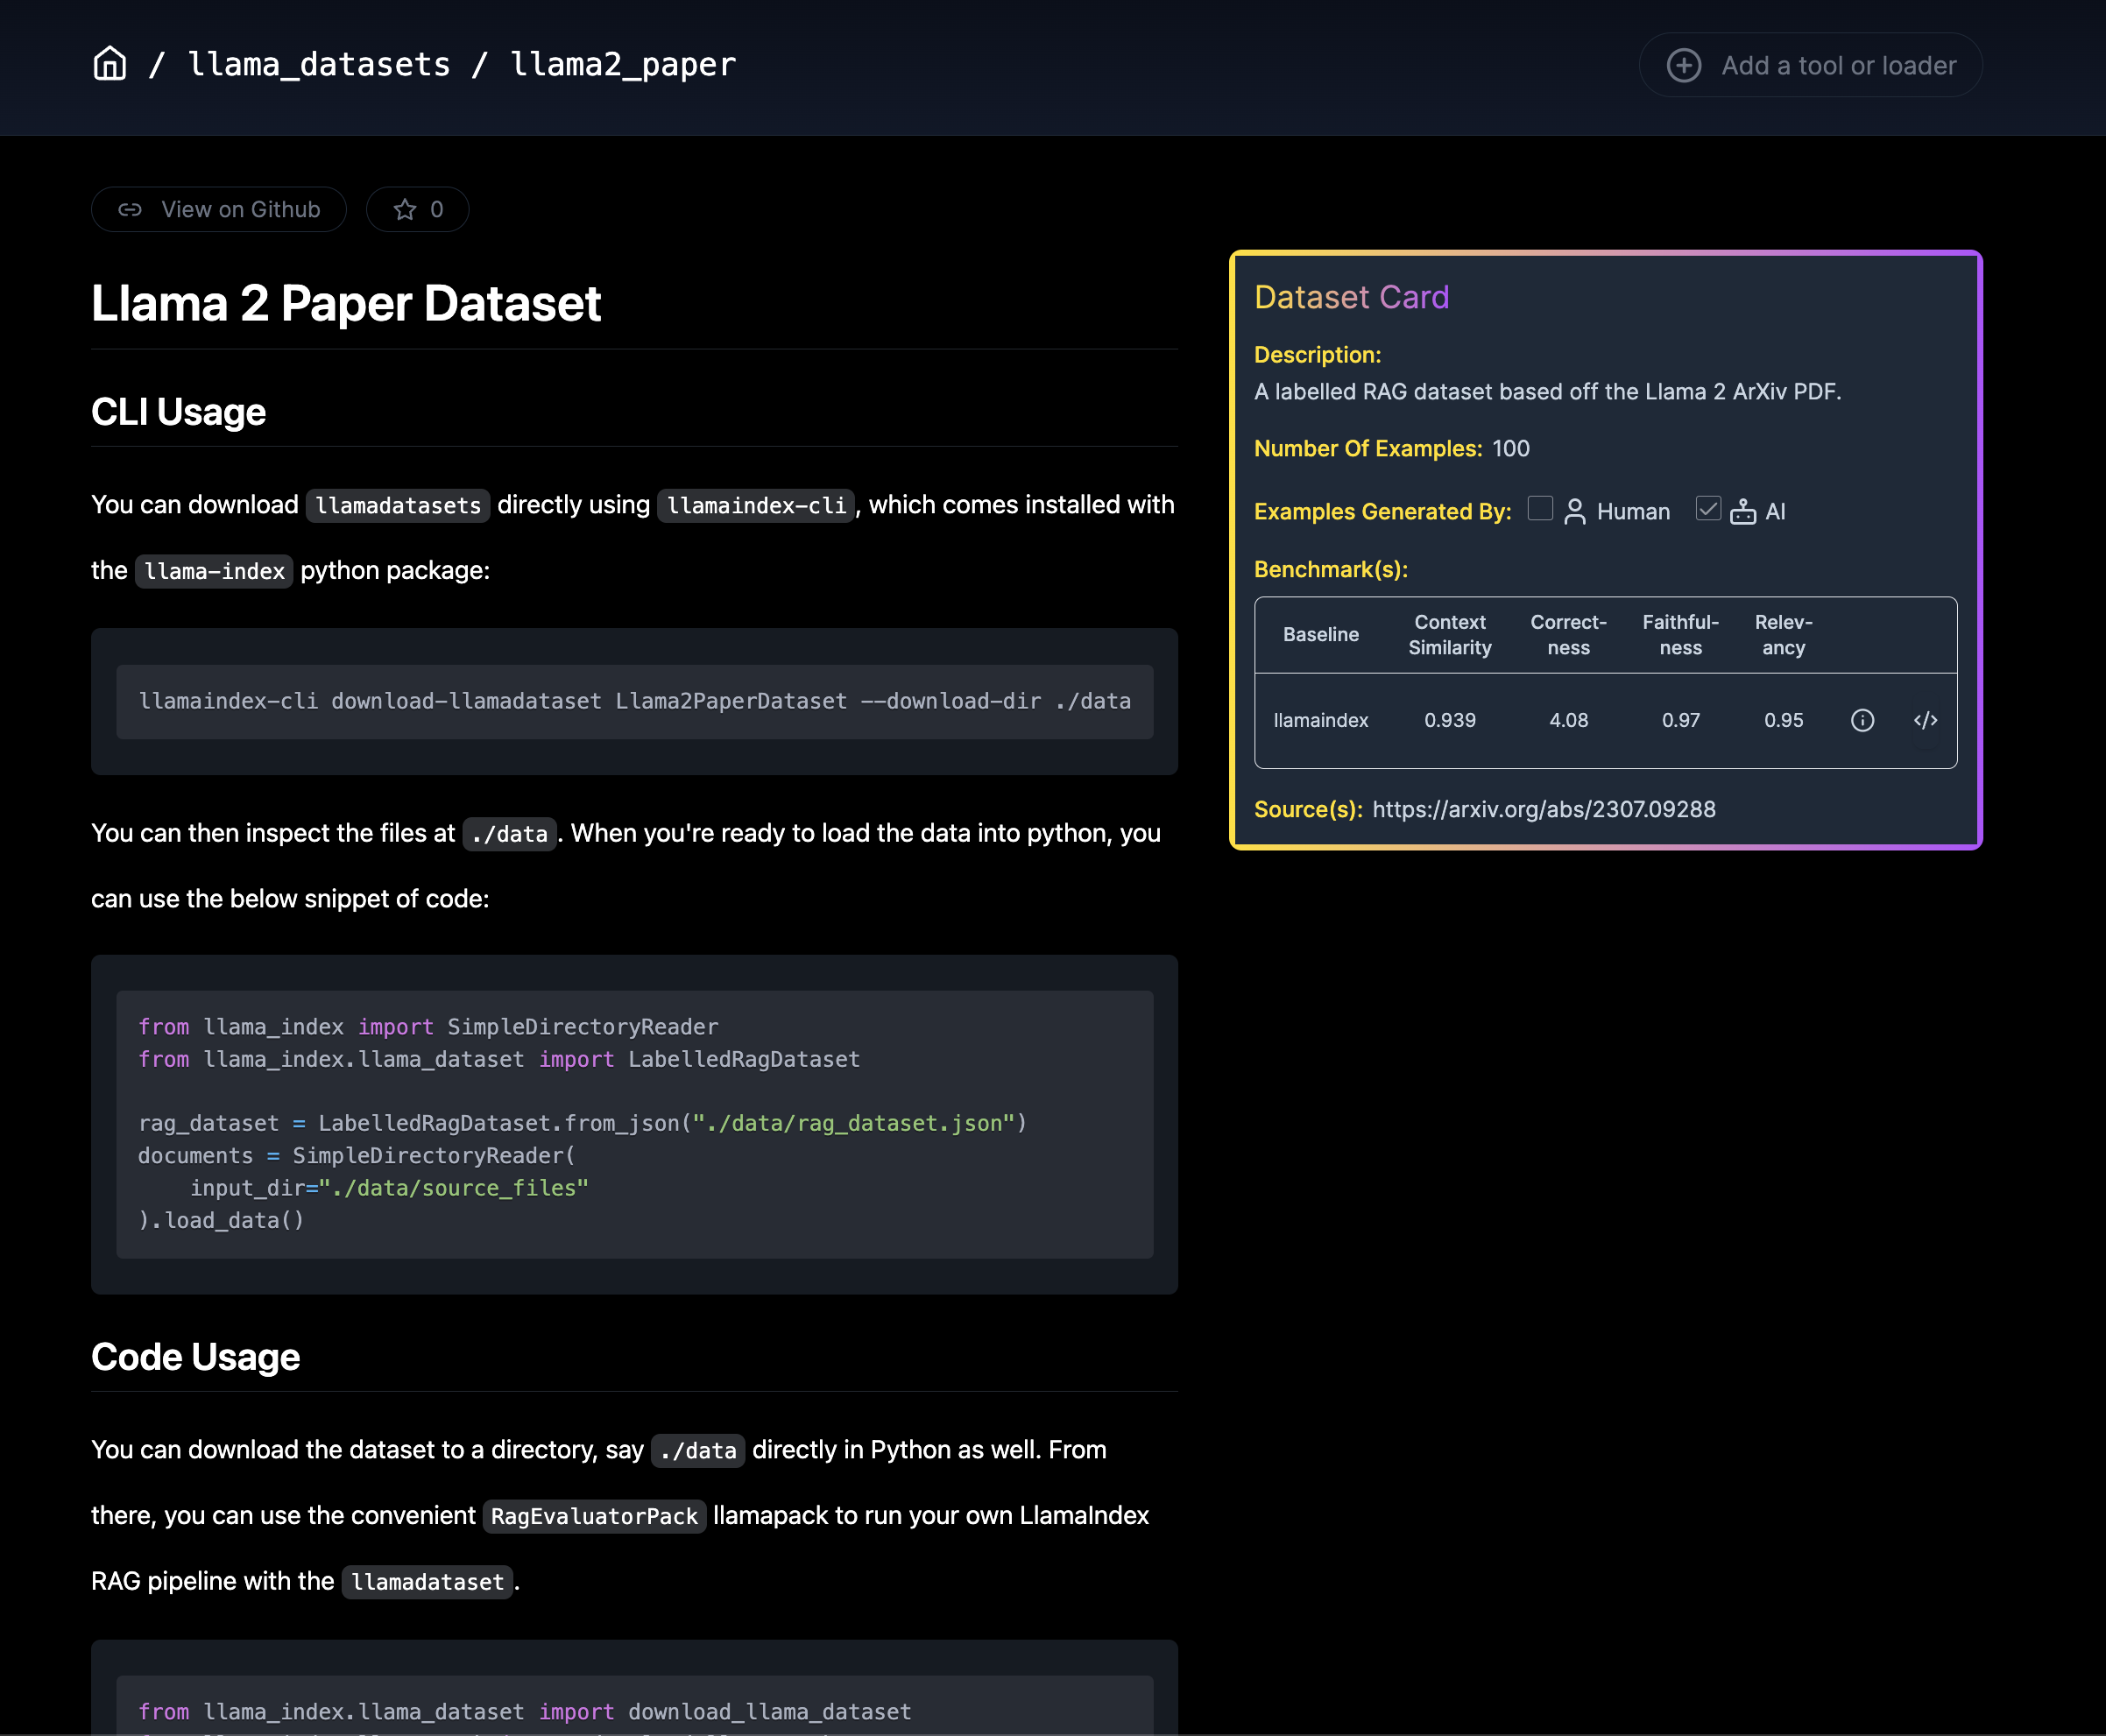Click the llamaindex baseline row name

click(1320, 720)
